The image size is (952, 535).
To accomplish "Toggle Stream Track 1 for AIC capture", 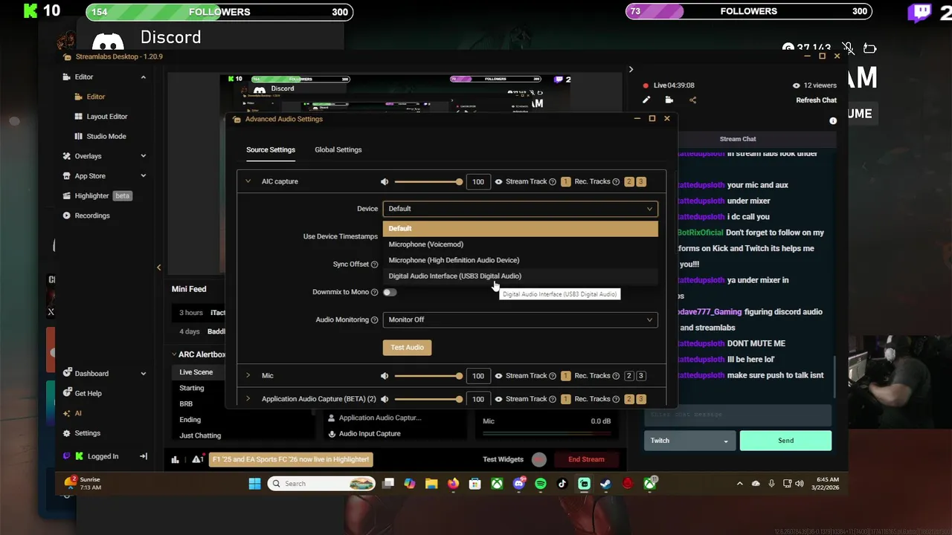I will click(565, 181).
